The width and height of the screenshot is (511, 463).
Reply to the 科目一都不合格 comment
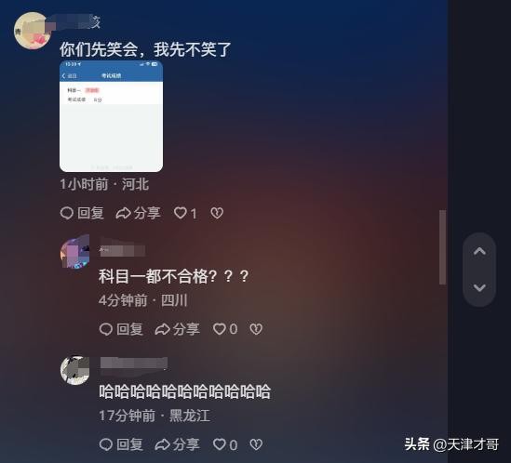coord(121,329)
